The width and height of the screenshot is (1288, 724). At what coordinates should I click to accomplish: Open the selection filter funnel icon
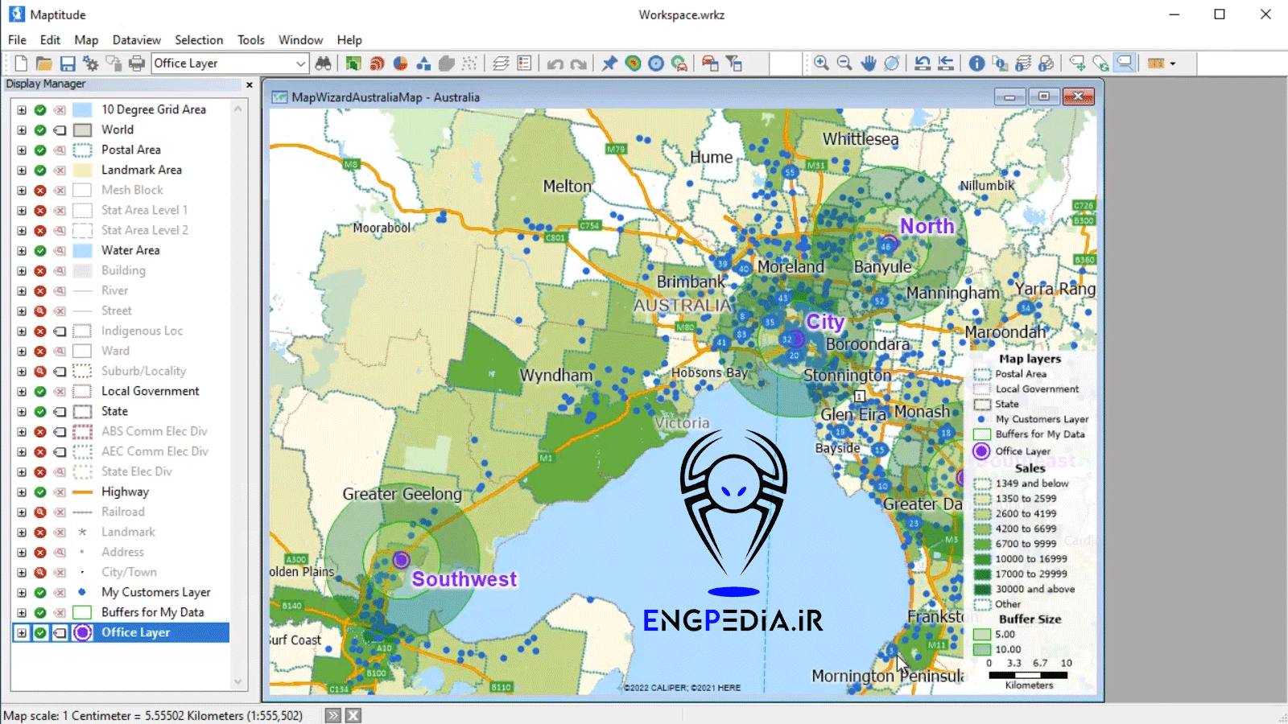click(733, 64)
